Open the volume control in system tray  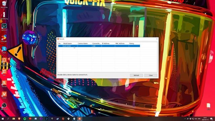click(196, 119)
